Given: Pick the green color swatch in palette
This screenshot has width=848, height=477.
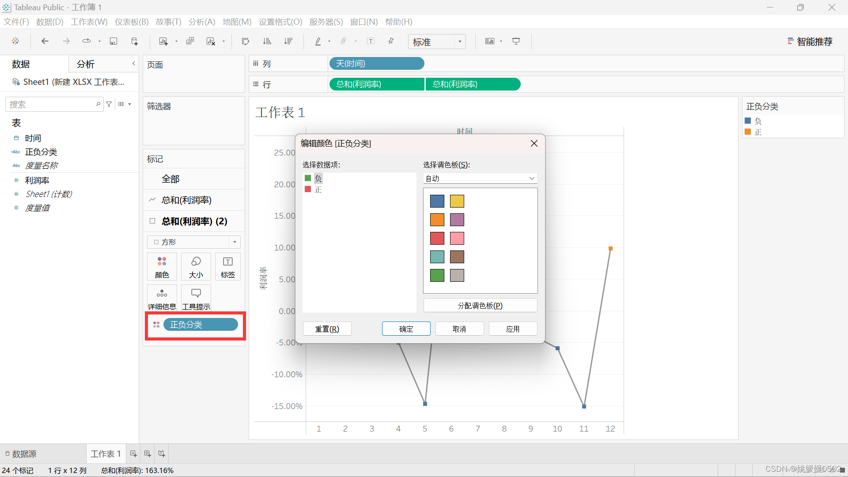Looking at the screenshot, I should click(x=437, y=275).
